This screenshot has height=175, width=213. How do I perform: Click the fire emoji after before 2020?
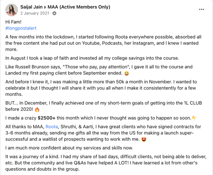coord(37,109)
